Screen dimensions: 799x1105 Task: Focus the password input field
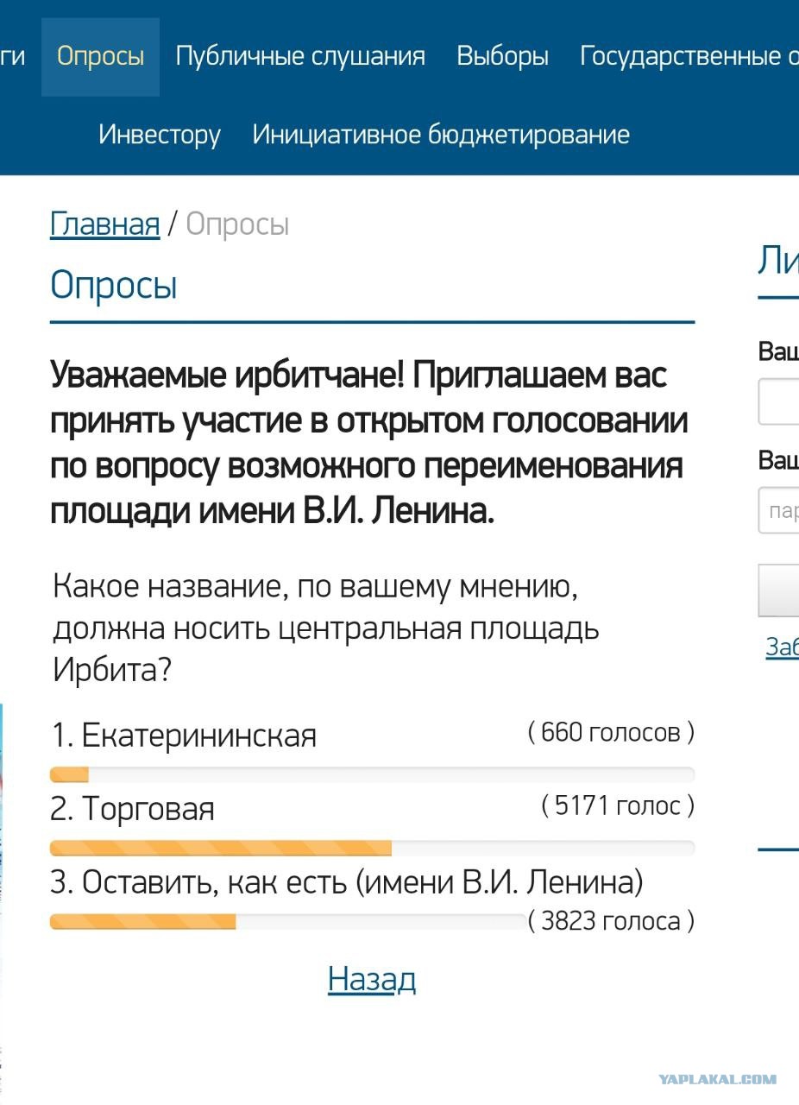pos(778,510)
